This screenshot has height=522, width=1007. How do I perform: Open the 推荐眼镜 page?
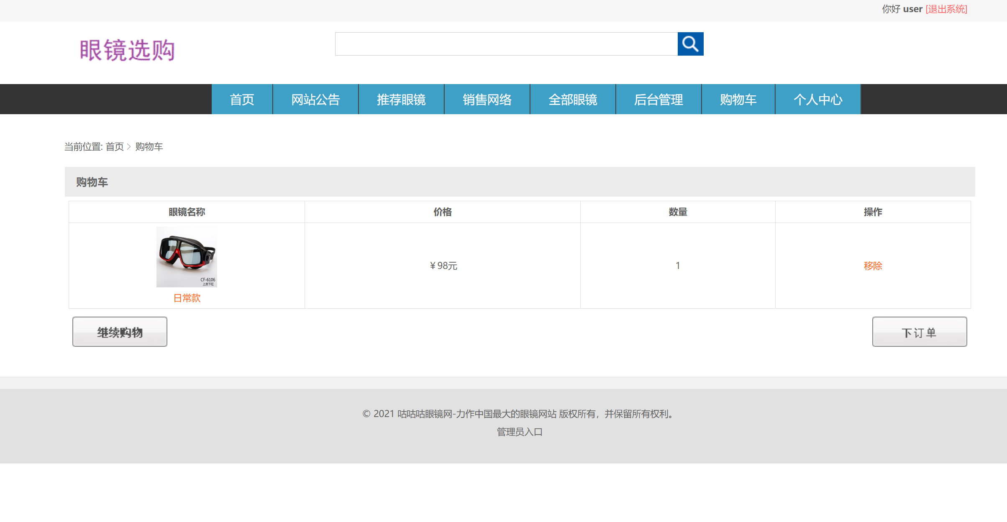[x=401, y=99]
